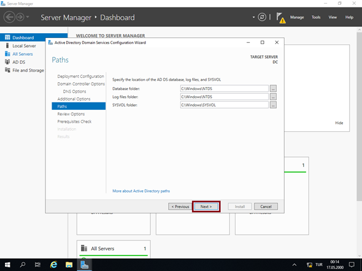Browse for the Database folder

pos(273,88)
